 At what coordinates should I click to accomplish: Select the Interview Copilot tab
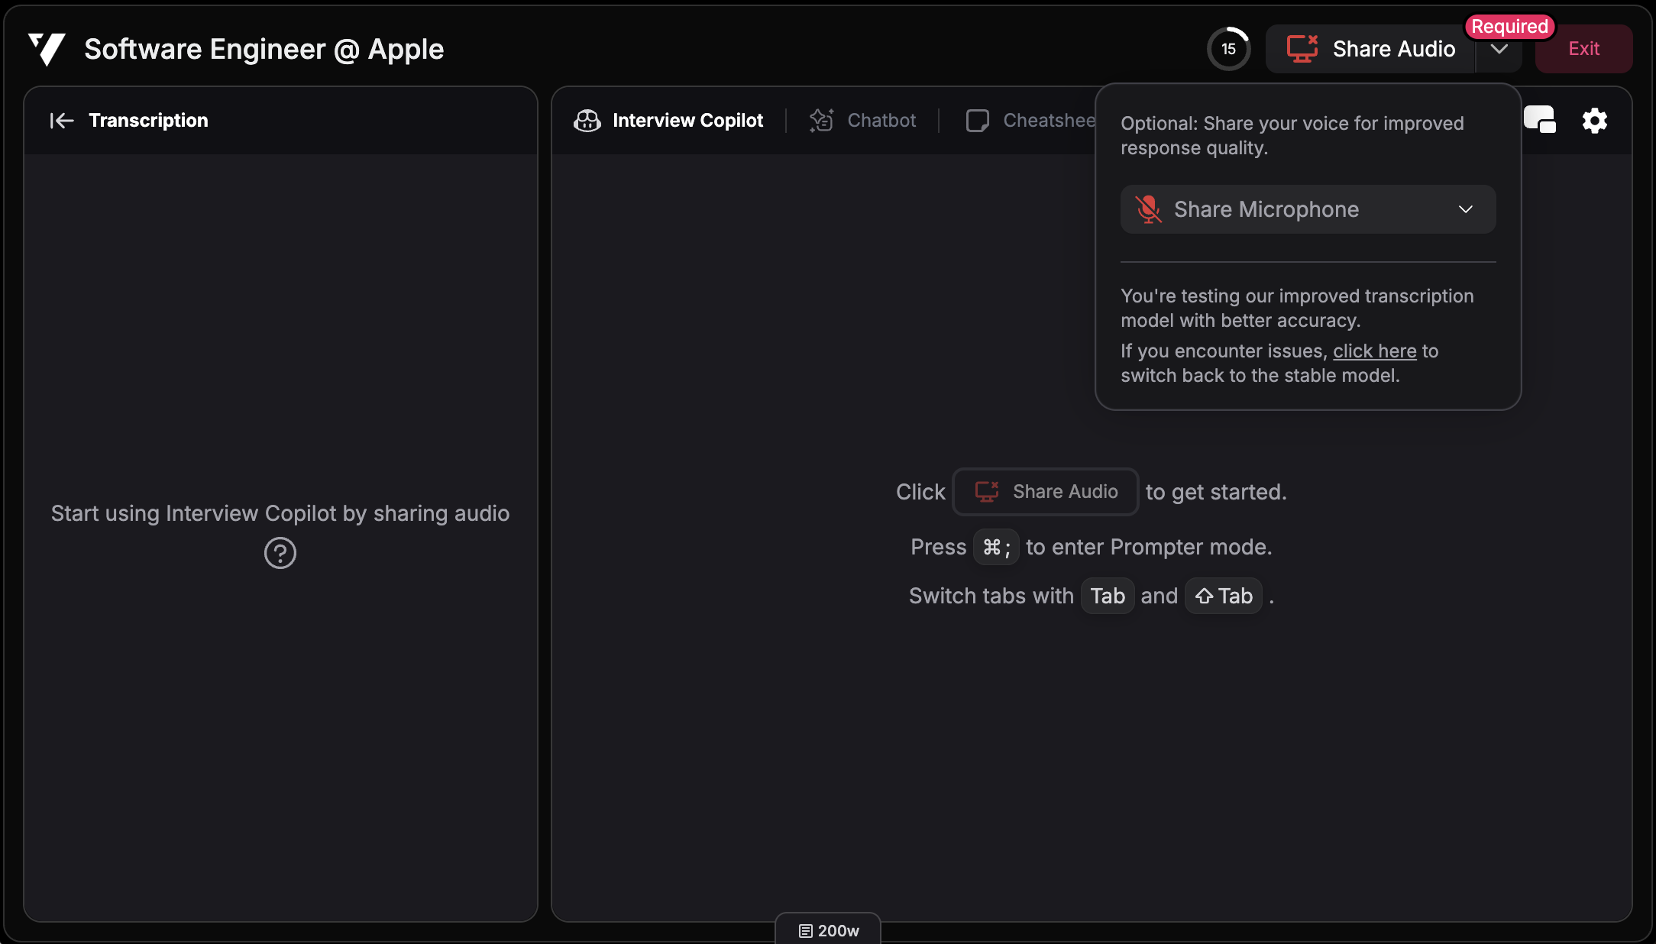click(x=687, y=121)
